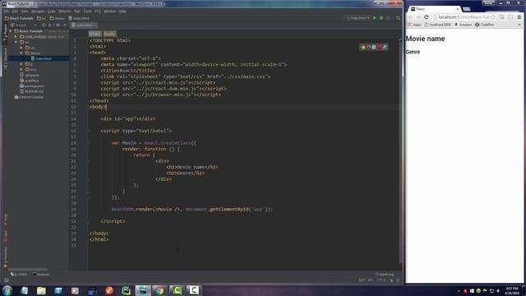Open the Edit menu
The height and width of the screenshot is (296, 526).
click(15, 12)
